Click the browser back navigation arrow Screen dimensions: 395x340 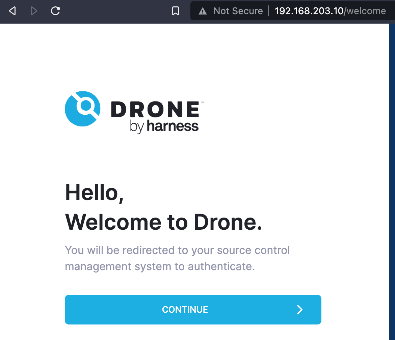click(12, 11)
